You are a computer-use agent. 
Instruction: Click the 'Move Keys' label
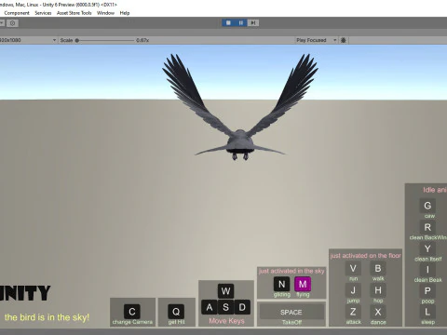tap(226, 321)
